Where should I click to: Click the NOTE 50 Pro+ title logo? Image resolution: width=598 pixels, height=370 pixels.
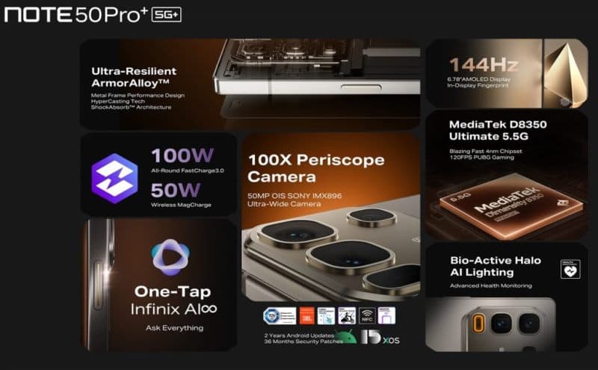(76, 15)
